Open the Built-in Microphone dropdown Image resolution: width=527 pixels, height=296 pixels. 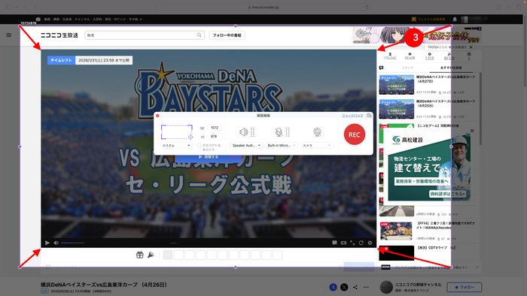point(282,145)
